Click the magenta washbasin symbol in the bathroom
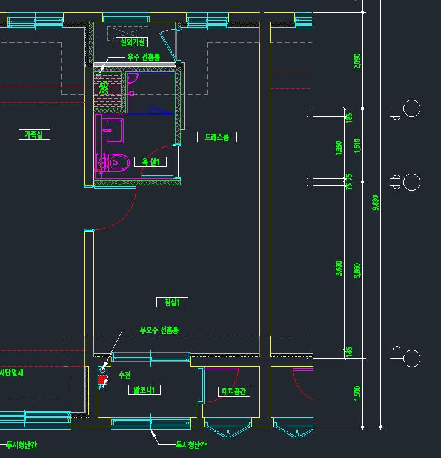441x458 pixels. (111, 129)
